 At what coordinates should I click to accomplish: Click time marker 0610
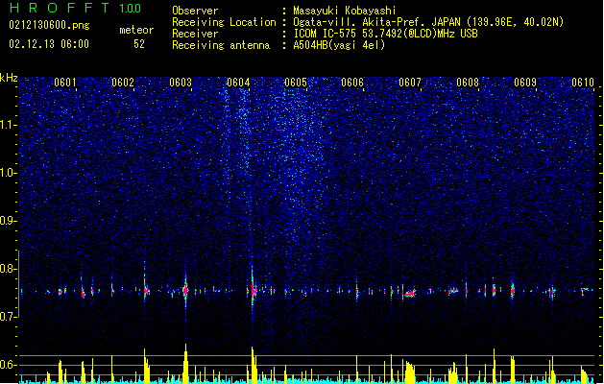(583, 83)
